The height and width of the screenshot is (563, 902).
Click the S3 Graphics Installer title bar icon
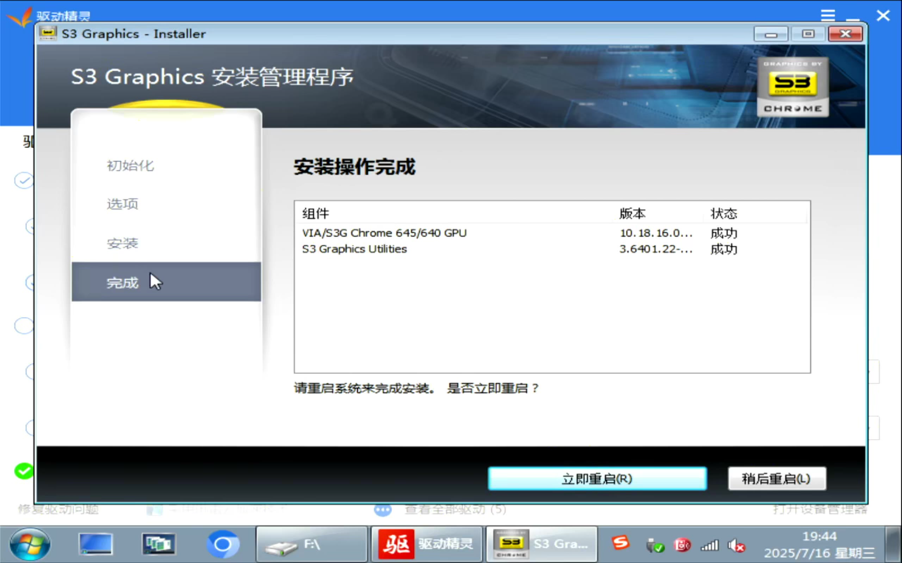pos(47,33)
